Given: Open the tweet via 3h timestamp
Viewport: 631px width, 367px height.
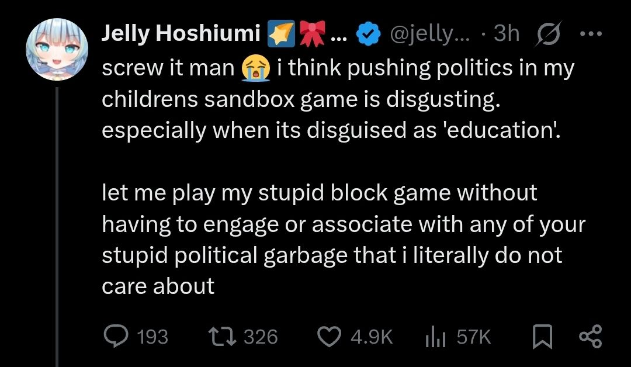Looking at the screenshot, I should click(x=506, y=34).
